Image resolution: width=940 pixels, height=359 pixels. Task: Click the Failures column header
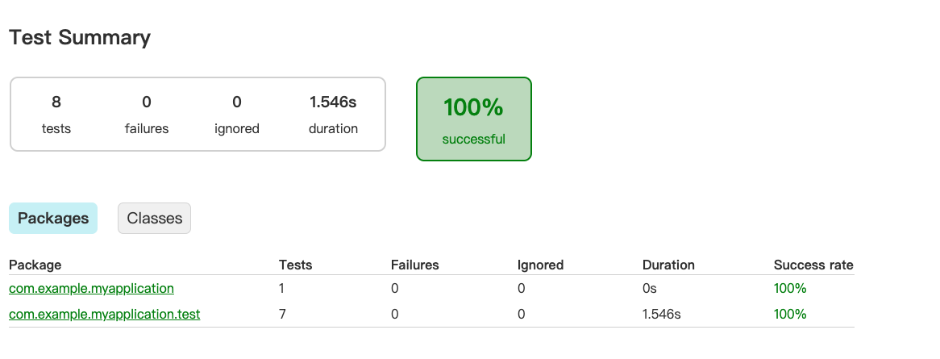pos(415,265)
